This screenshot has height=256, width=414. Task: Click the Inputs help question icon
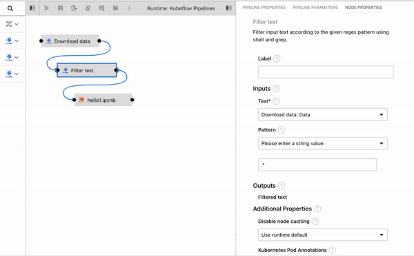276,89
